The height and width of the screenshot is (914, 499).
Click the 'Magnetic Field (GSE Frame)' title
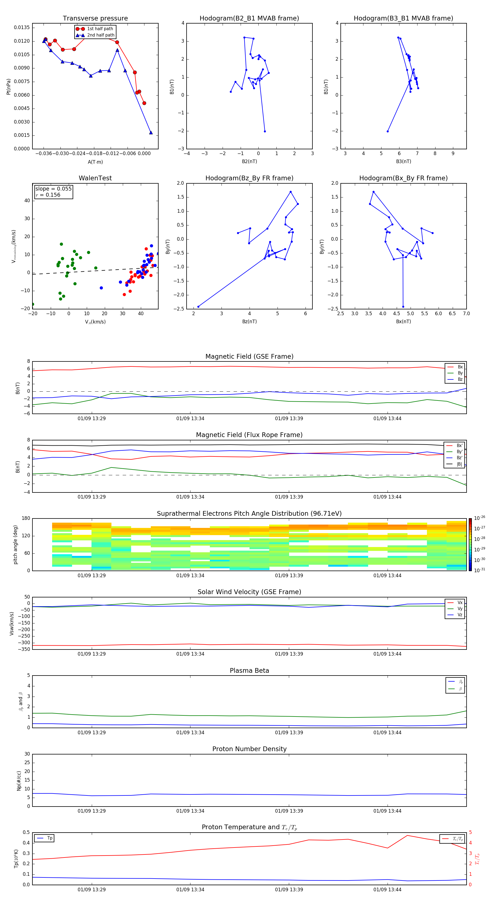(249, 356)
